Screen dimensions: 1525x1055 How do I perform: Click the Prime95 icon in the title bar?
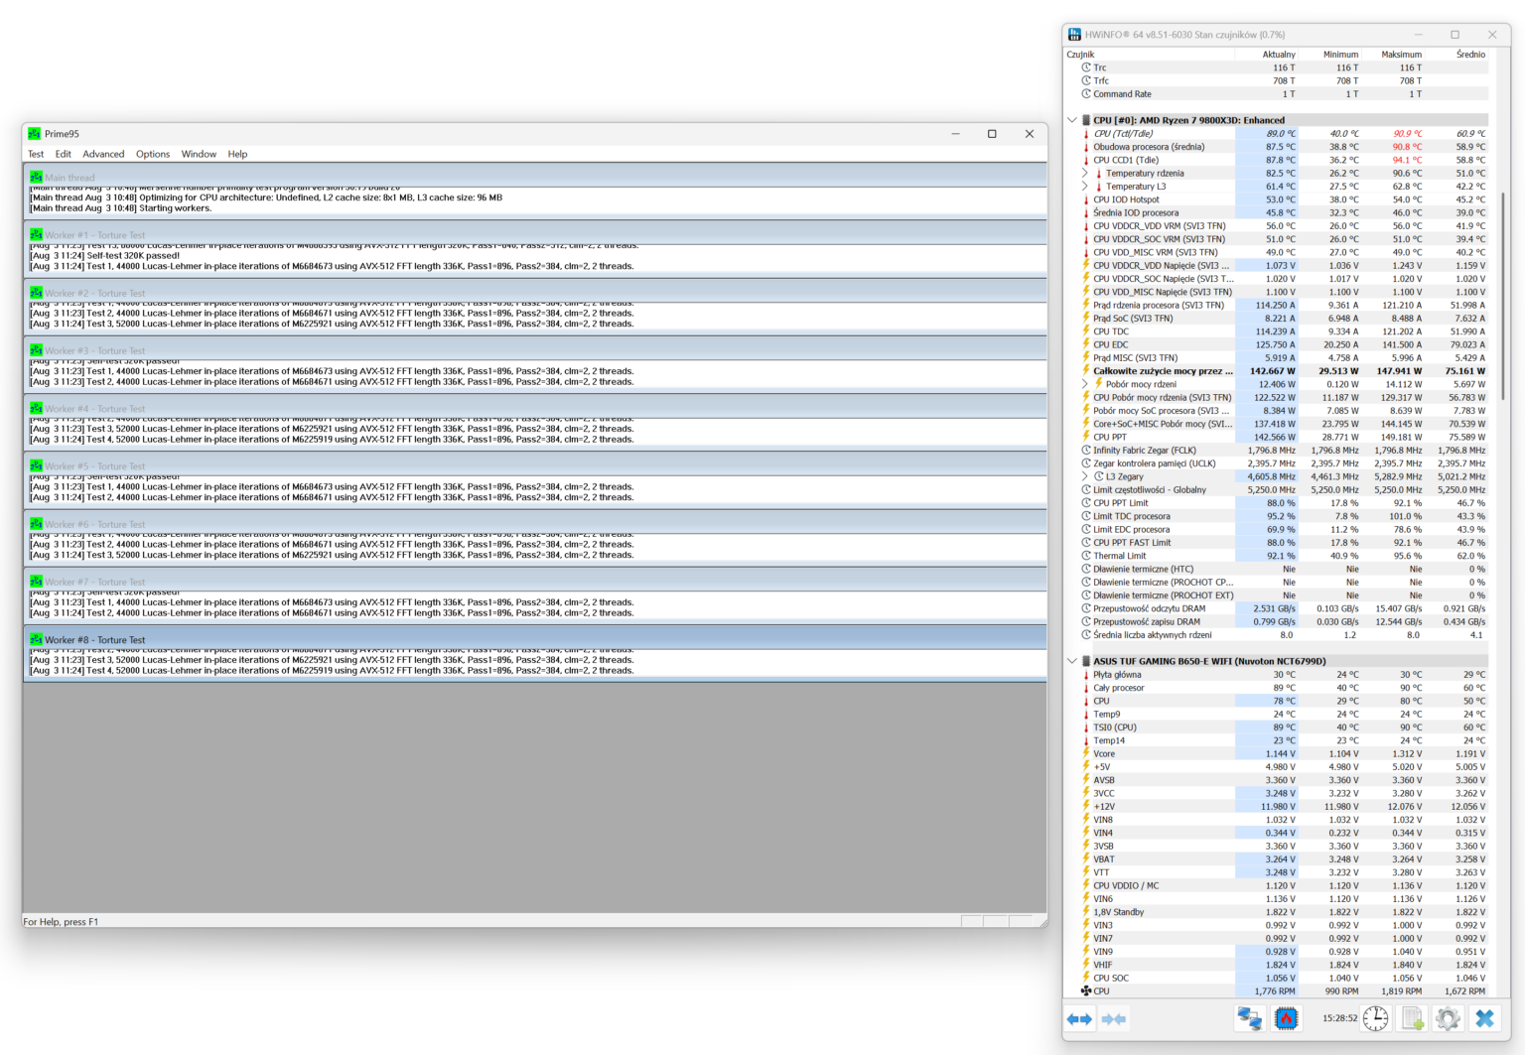(35, 134)
